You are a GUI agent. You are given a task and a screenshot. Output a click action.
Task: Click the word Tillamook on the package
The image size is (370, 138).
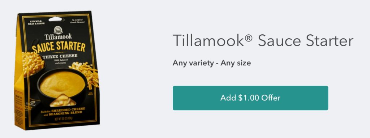58,37
